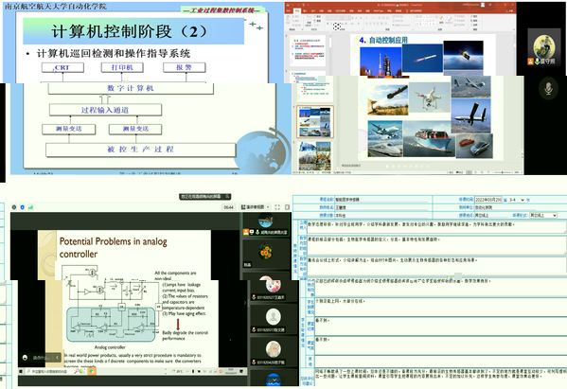
Task: Select the city-photos slide thumbnail in PowerPoint
Action: pos(314,156)
